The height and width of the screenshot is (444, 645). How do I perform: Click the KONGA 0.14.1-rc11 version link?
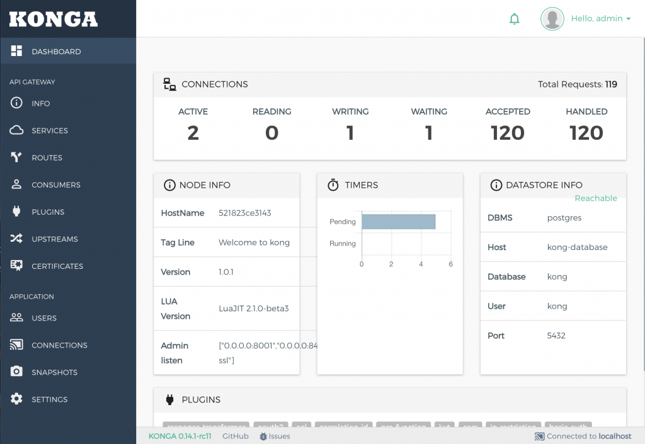point(180,436)
